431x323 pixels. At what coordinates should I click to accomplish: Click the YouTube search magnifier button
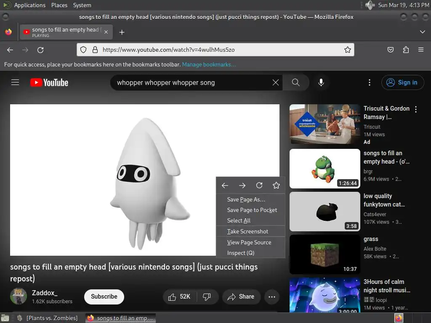click(x=296, y=82)
